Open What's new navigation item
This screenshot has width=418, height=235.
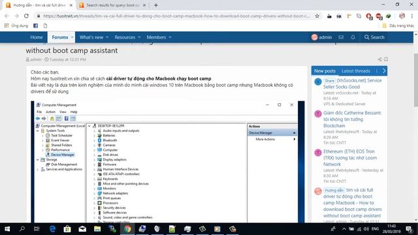91,37
